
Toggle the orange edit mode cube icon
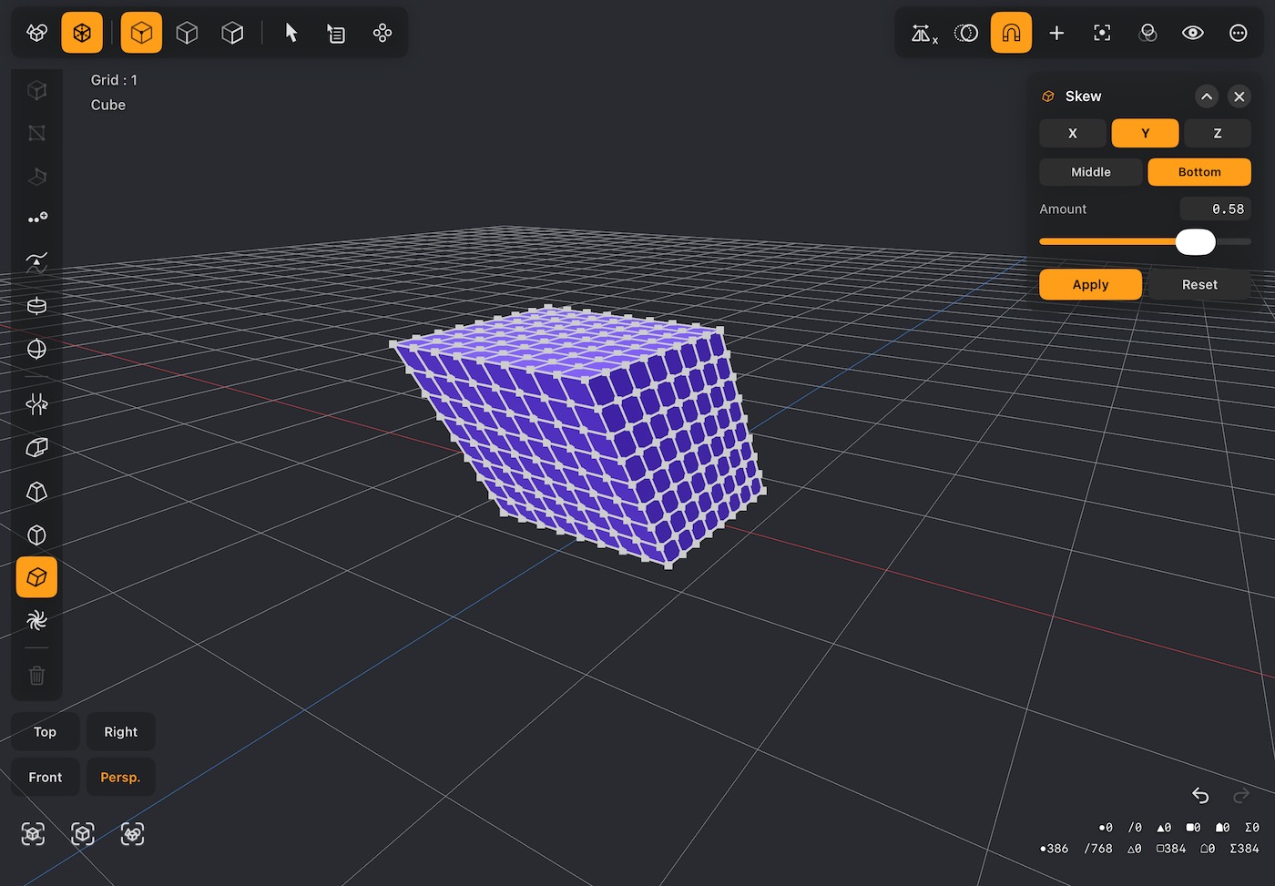point(82,33)
